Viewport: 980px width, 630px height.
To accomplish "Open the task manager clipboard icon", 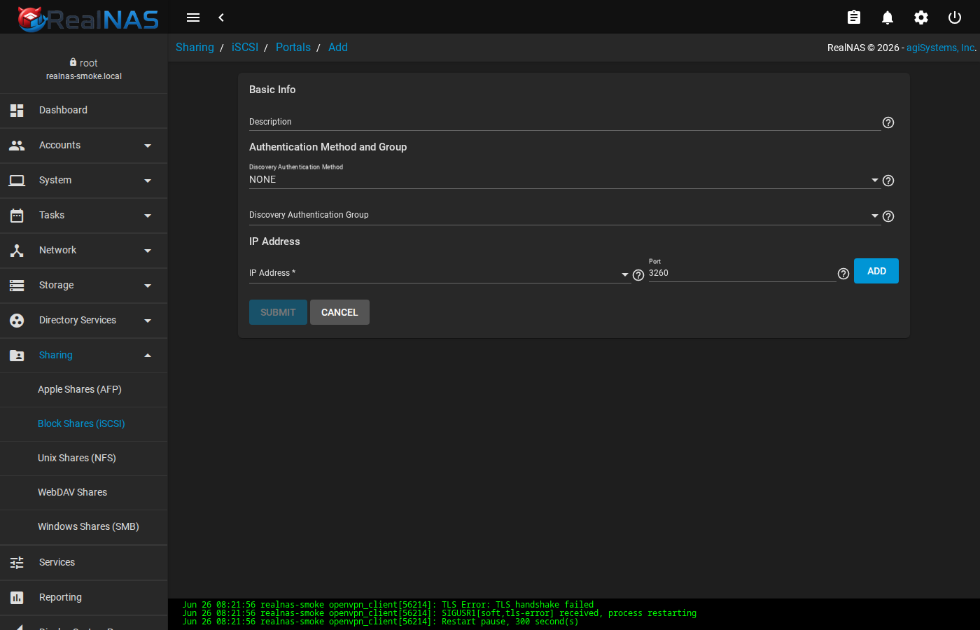I will tap(854, 17).
